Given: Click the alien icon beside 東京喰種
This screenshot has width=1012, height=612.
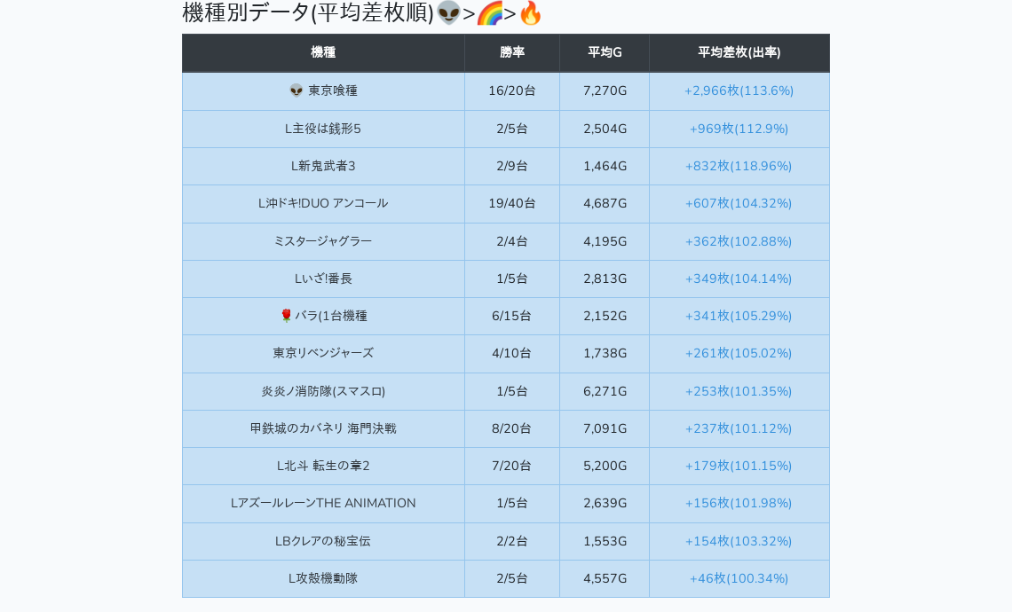Looking at the screenshot, I should pyautogui.click(x=296, y=90).
